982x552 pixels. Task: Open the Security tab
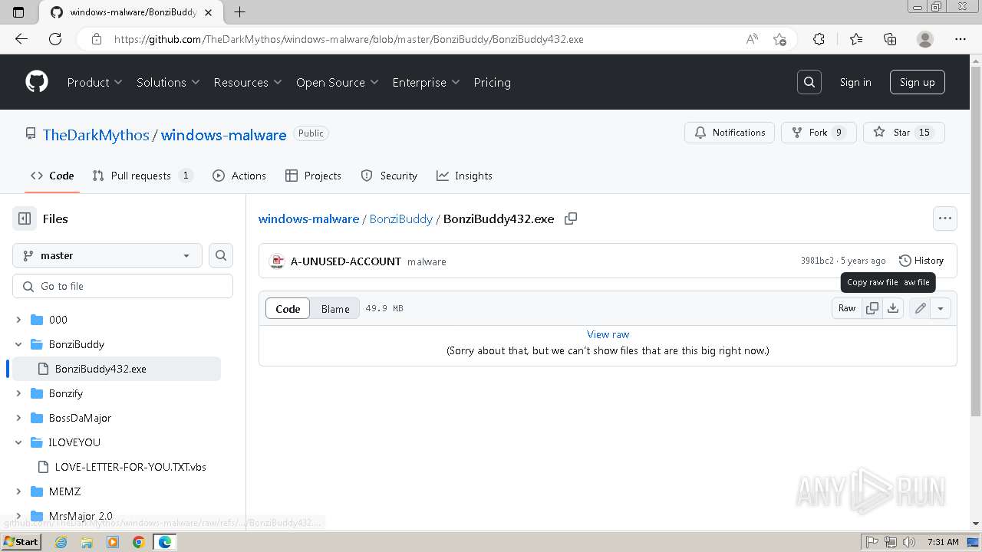point(389,176)
